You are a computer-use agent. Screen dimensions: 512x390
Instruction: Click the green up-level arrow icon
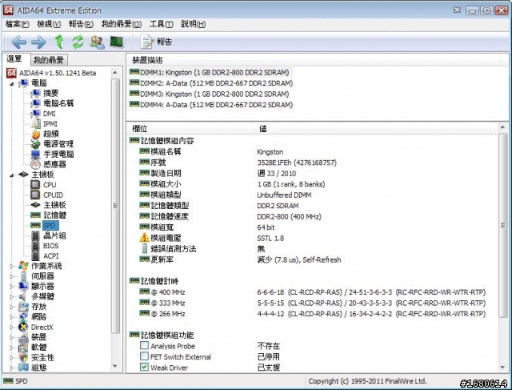tap(59, 42)
